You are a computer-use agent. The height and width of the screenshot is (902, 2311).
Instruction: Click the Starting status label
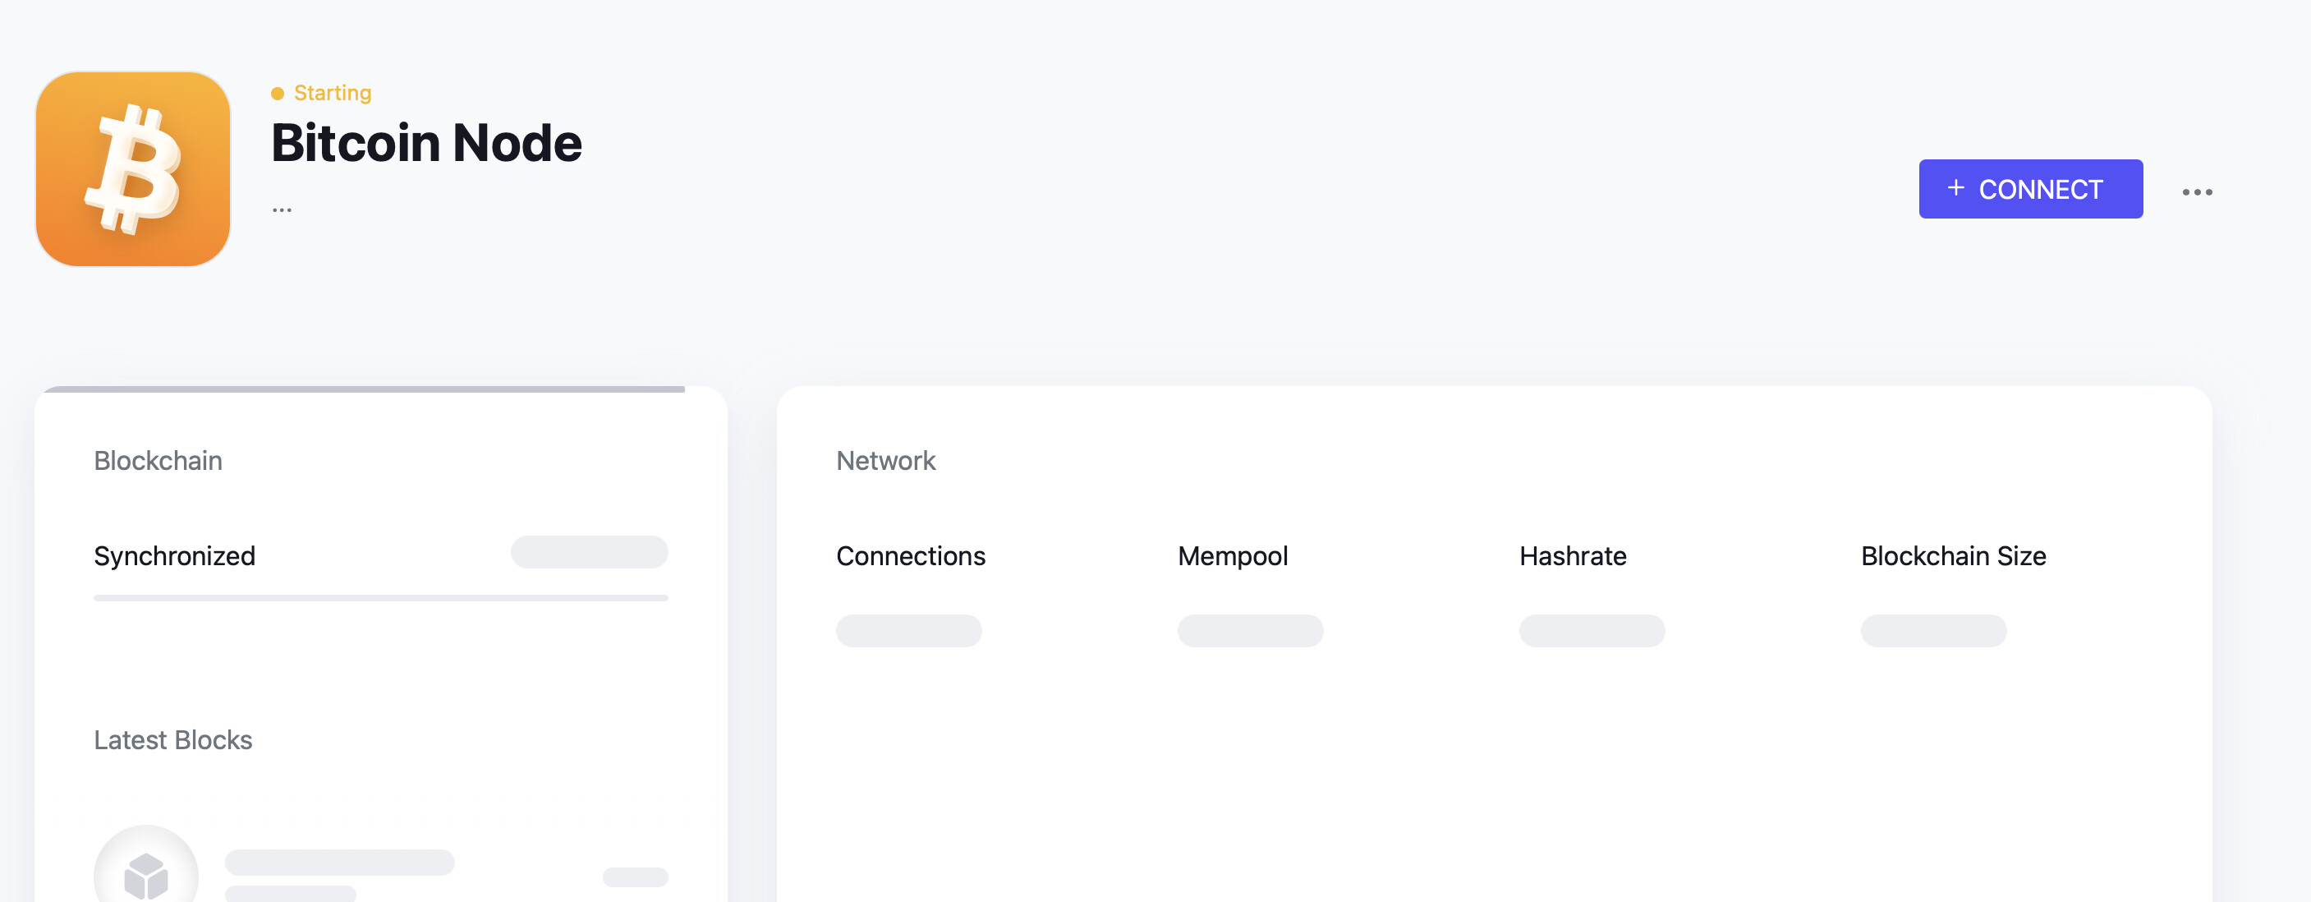(332, 94)
